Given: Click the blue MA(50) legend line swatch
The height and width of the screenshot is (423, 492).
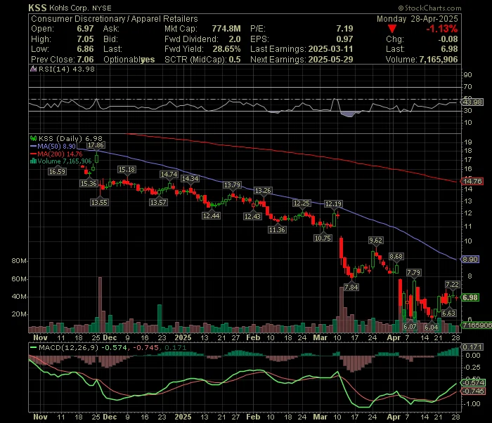Looking at the screenshot, I should tap(33, 146).
